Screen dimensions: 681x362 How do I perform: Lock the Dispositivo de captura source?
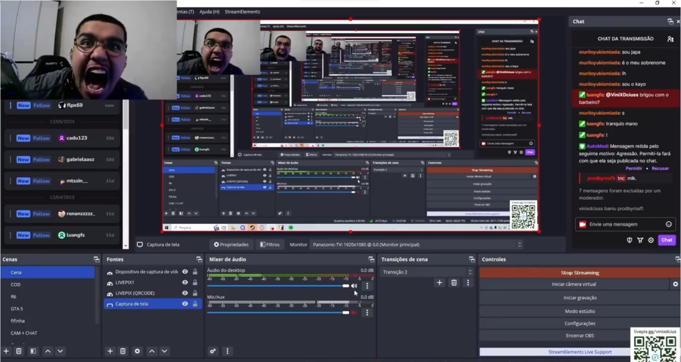coord(195,272)
